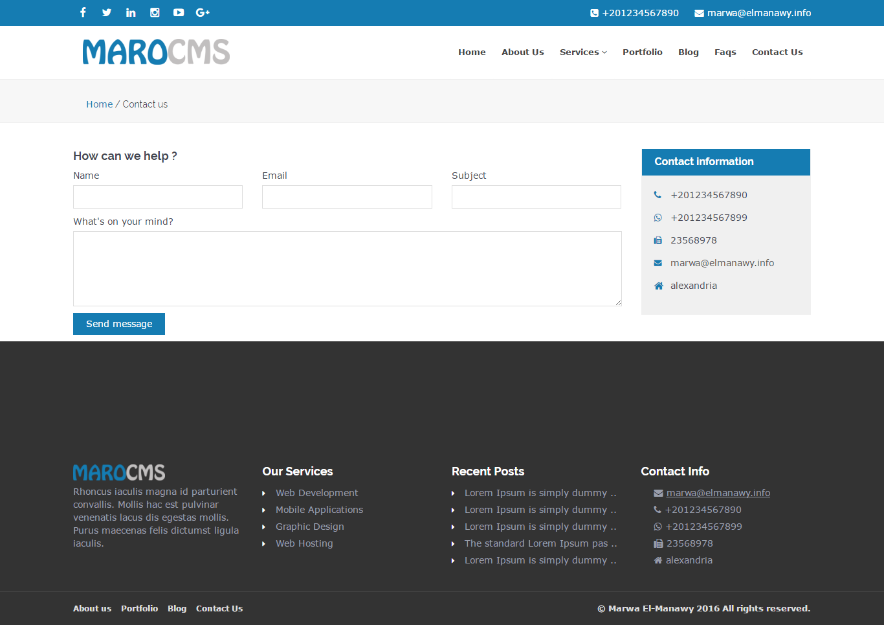Click the What's on your mind textarea

[348, 269]
